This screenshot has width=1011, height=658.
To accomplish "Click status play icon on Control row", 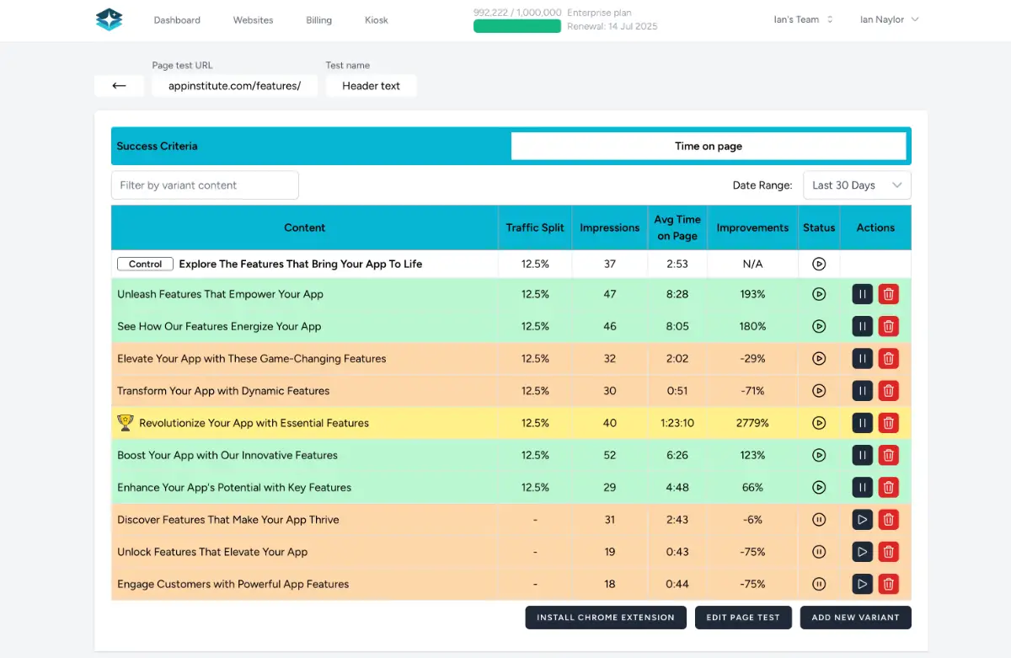I will (x=819, y=264).
